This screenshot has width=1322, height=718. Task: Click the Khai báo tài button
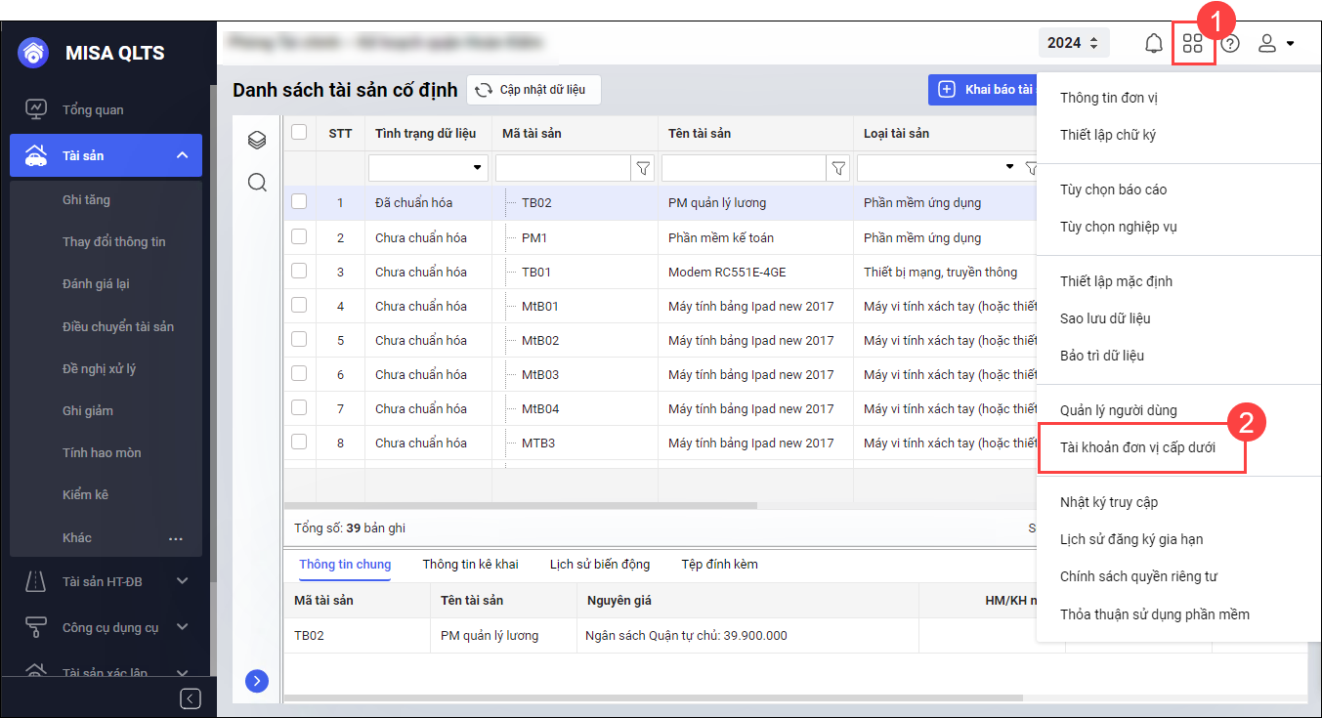[x=982, y=89]
